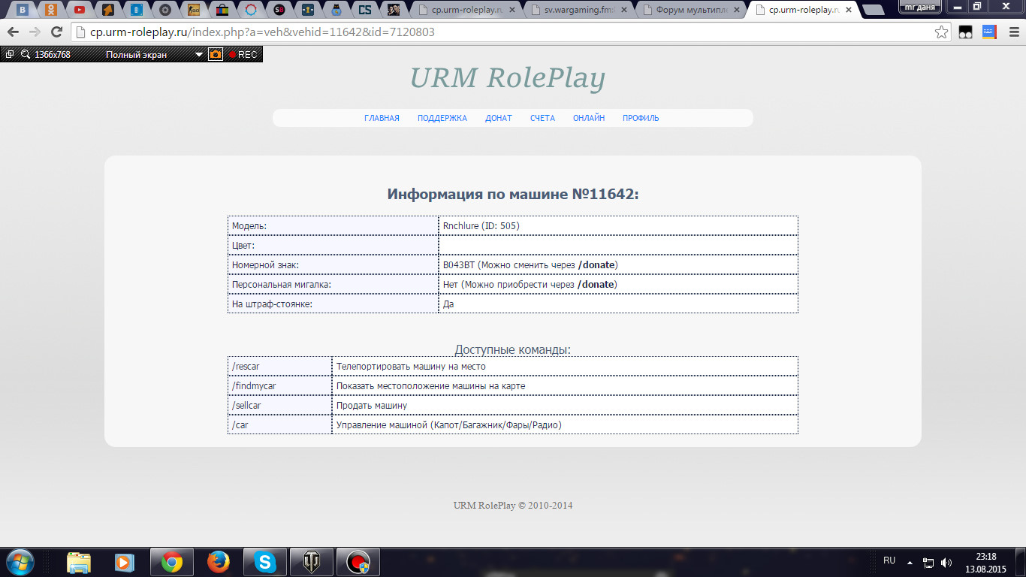Switch to the Odnoklassniki pinned tab
The image size is (1026, 577).
[50, 10]
